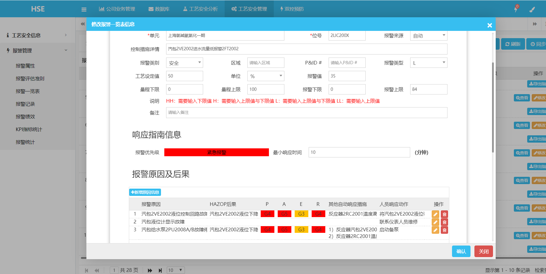Click the paintbrush theme icon in header
The image size is (546, 274).
pyautogui.click(x=532, y=9)
